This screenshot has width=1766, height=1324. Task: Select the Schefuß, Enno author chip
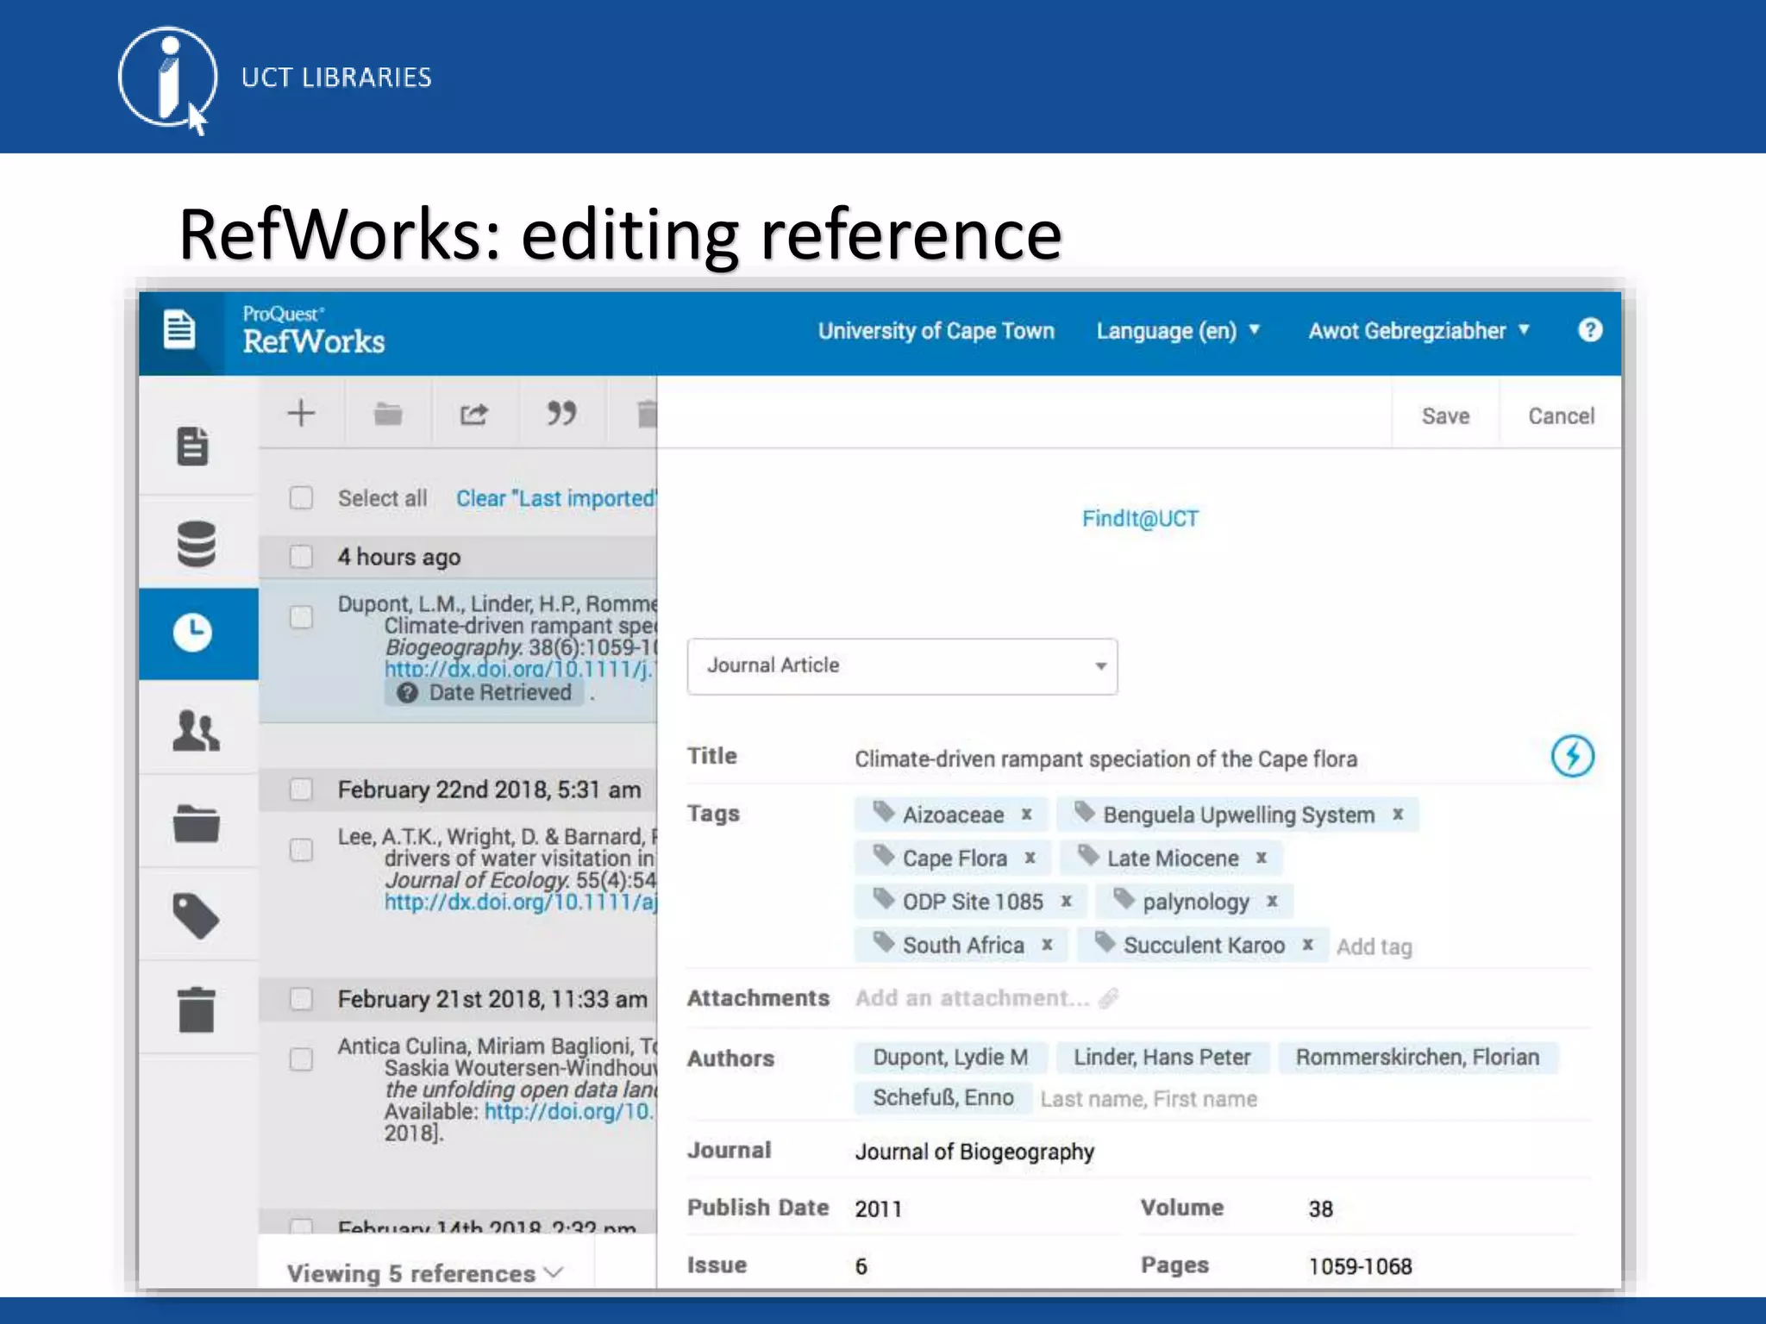coord(942,1098)
